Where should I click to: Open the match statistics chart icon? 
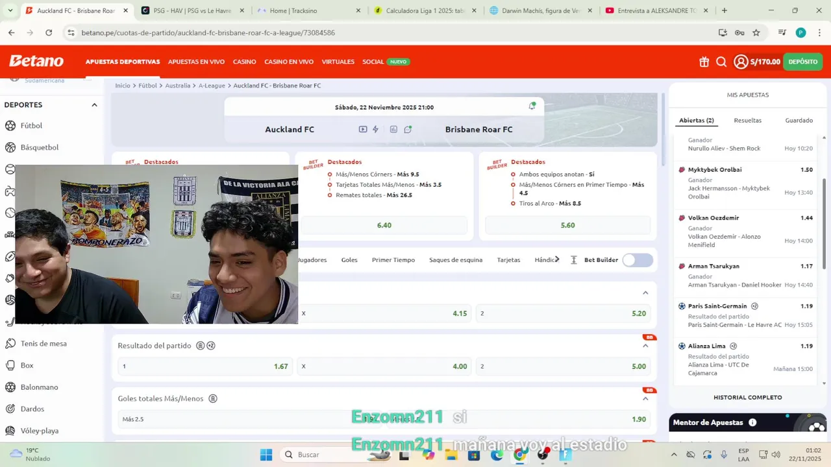pos(393,129)
